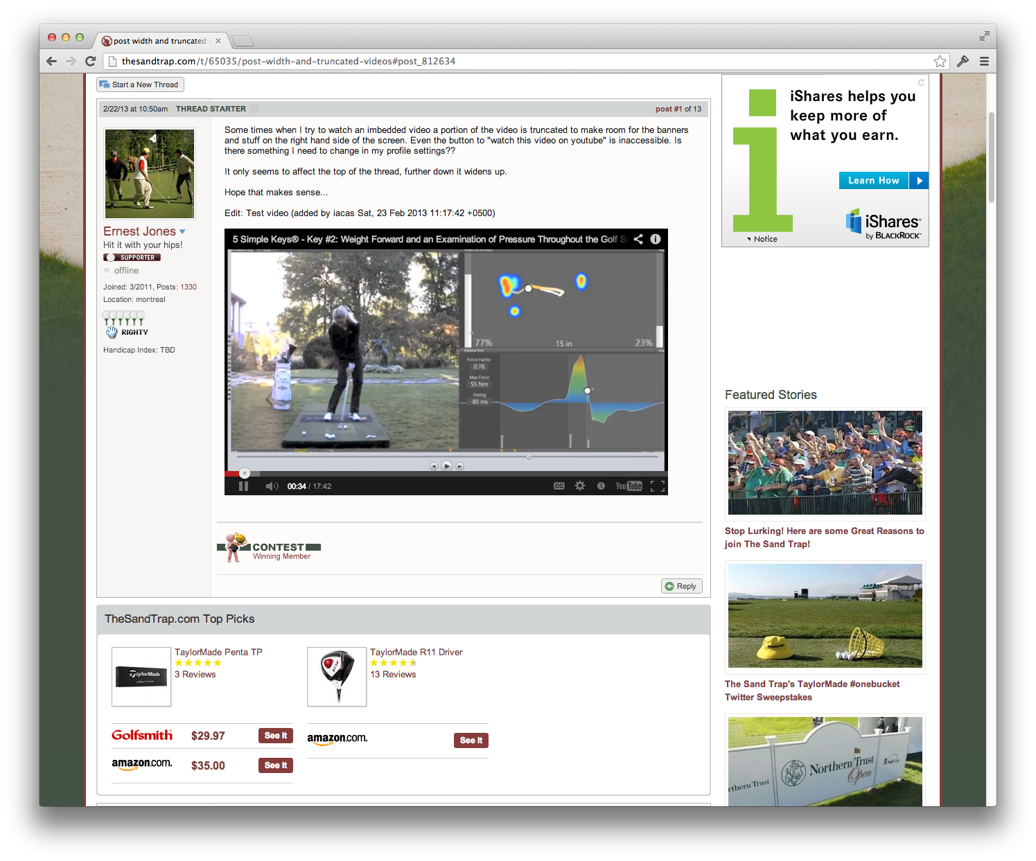Image resolution: width=1036 pixels, height=861 pixels.
Task: Click the Watch Later clock icon
Action: coord(601,486)
